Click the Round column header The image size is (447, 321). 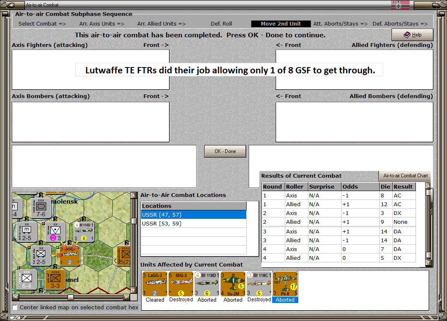[x=273, y=187]
